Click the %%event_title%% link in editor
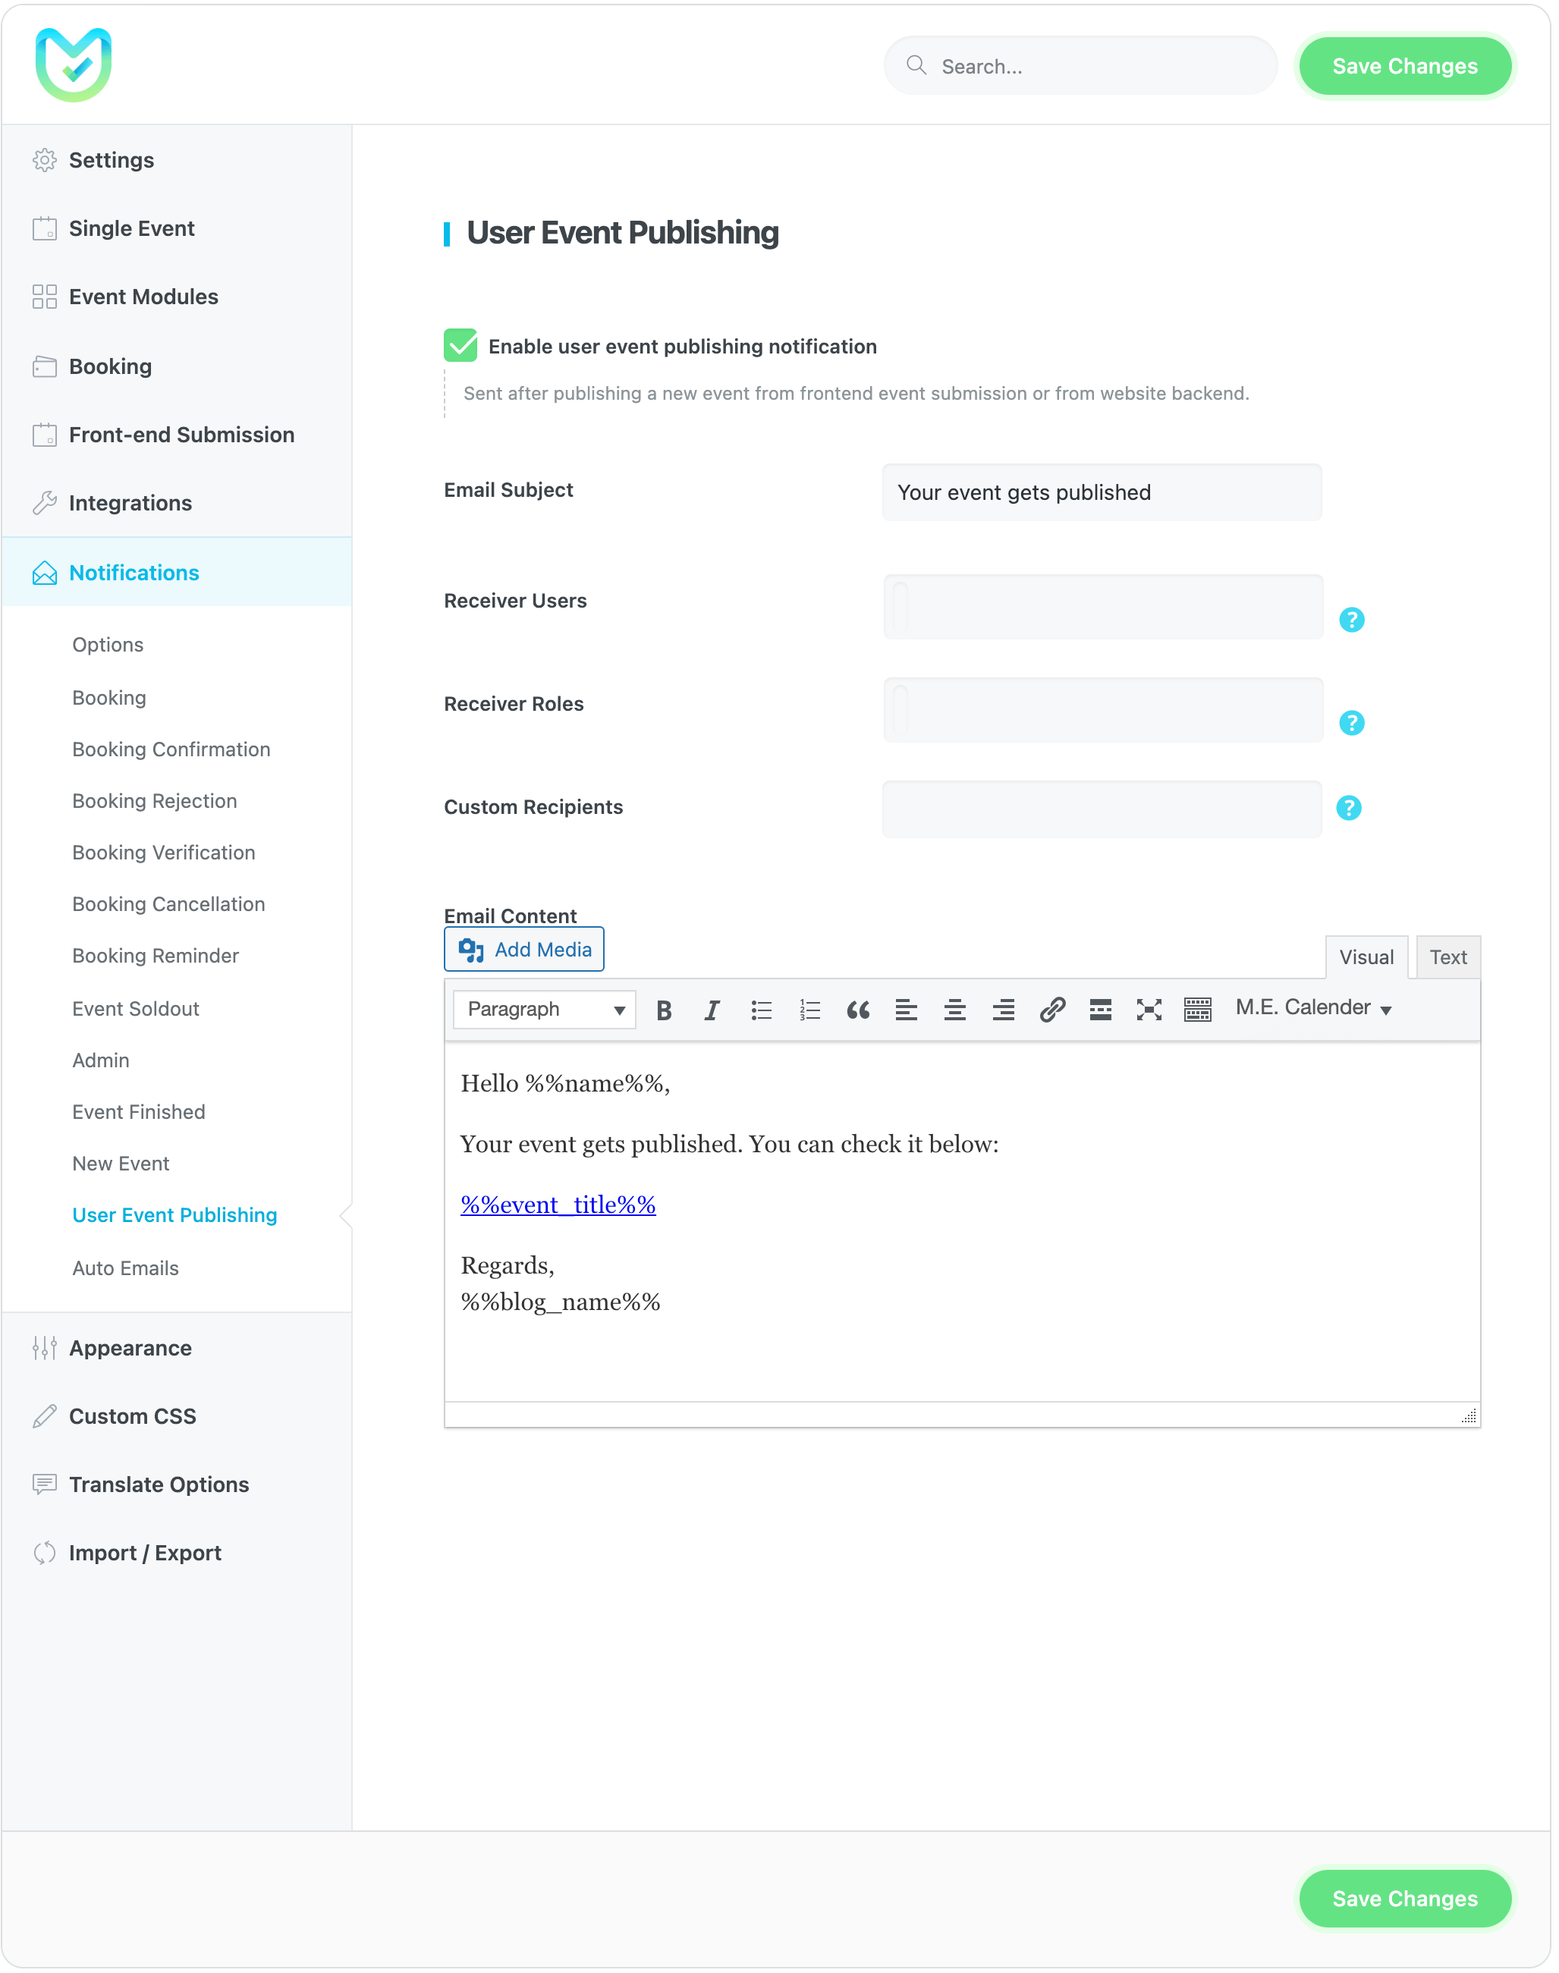 558,1205
